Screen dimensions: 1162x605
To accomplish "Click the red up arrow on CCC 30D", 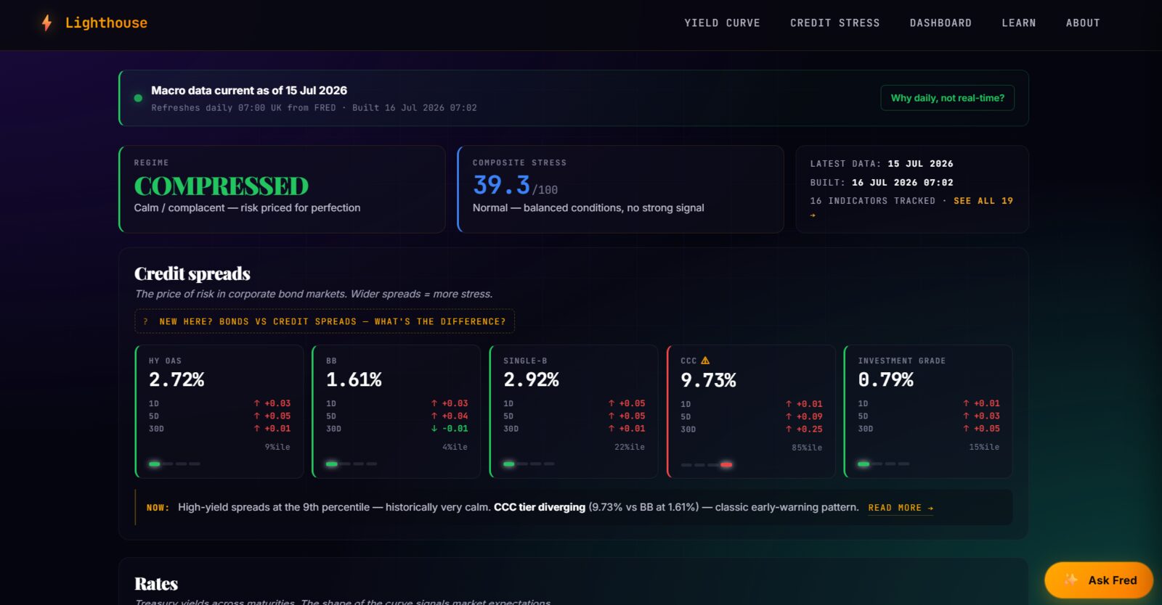I will coord(789,429).
